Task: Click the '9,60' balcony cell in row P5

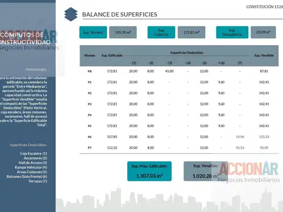Action: 221,126
